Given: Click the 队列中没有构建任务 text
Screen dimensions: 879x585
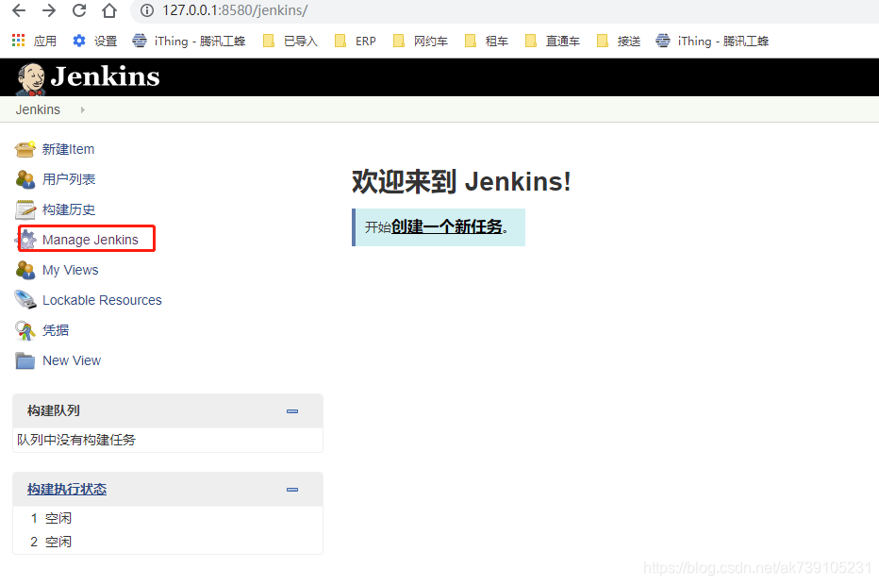Looking at the screenshot, I should (x=76, y=440).
